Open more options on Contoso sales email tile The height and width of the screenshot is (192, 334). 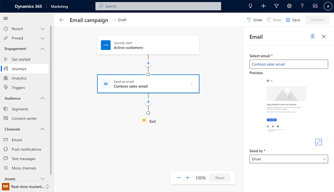coord(192,84)
